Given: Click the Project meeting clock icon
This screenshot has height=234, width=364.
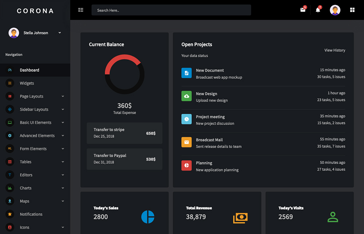Looking at the screenshot, I should [x=186, y=119].
